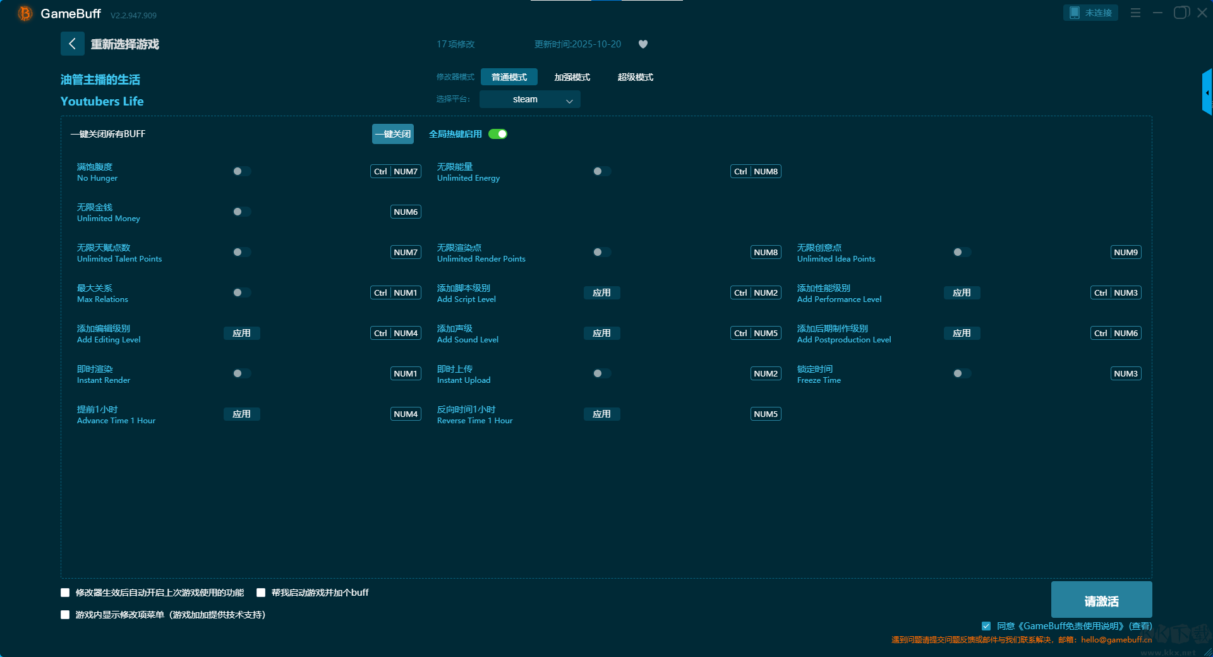Click Unlimited Idea Points hotkey NUM9
1213x657 pixels.
[1126, 252]
